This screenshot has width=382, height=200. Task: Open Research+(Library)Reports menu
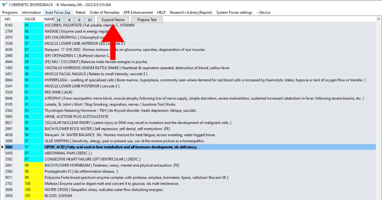[x=191, y=12]
